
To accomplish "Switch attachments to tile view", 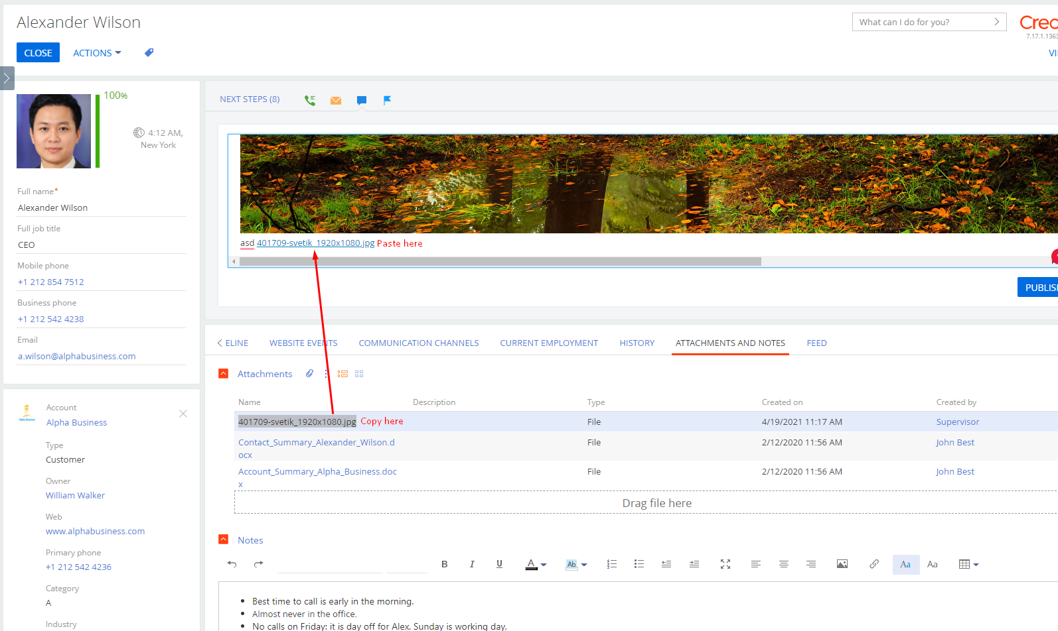I will point(359,374).
